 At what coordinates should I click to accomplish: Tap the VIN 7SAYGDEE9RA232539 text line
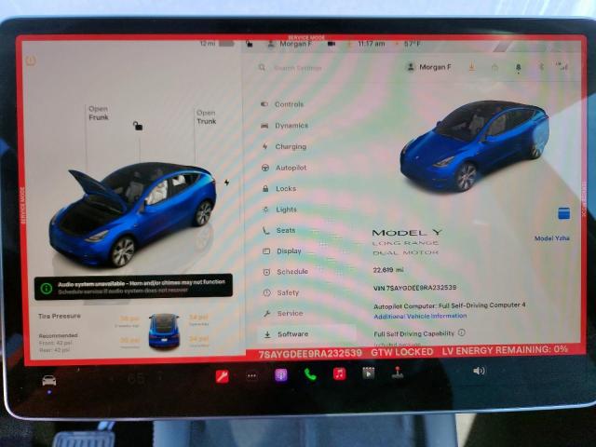click(x=414, y=288)
